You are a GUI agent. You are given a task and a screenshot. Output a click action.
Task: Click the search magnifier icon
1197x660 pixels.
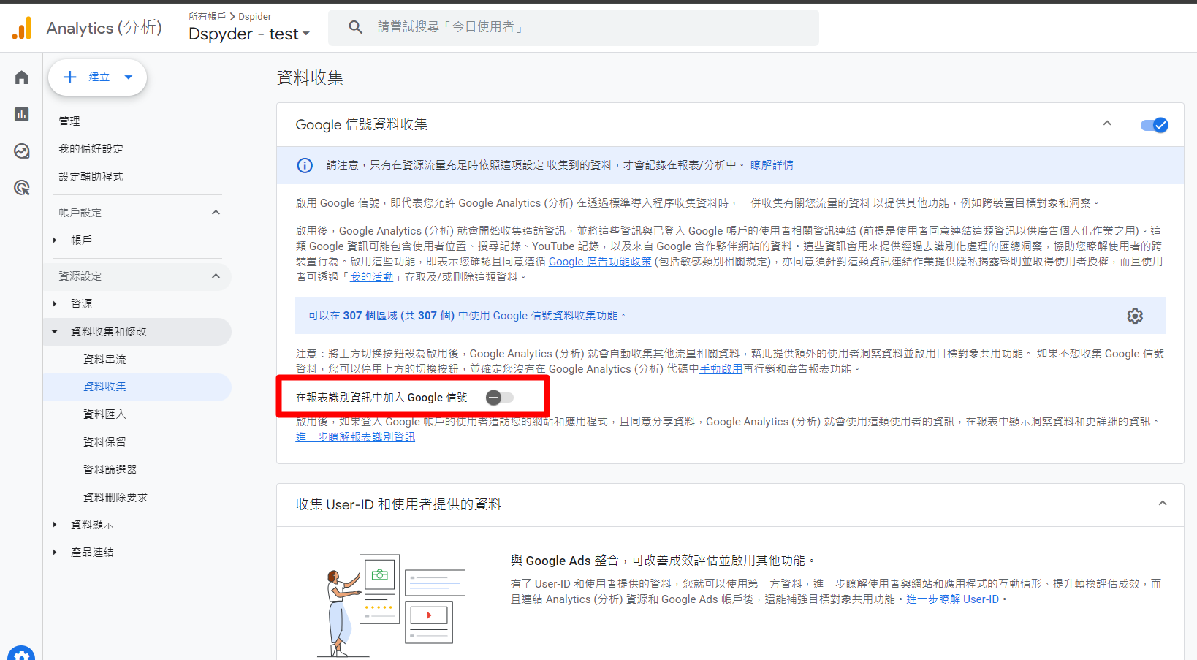[x=355, y=27]
